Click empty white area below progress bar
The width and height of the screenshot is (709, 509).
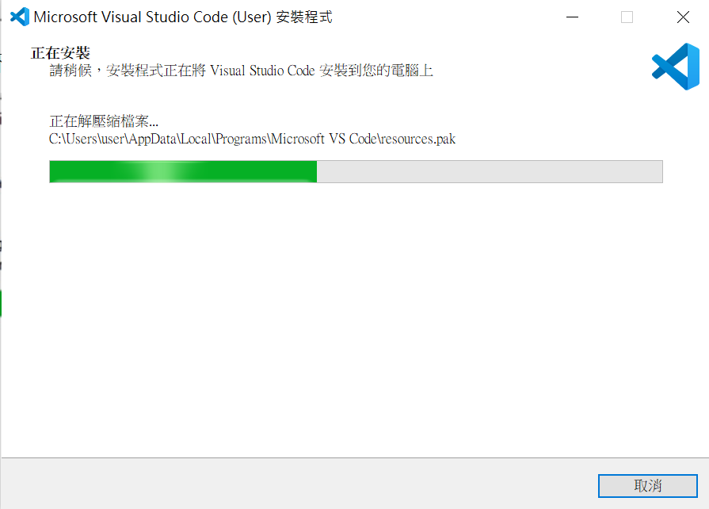[355, 316]
